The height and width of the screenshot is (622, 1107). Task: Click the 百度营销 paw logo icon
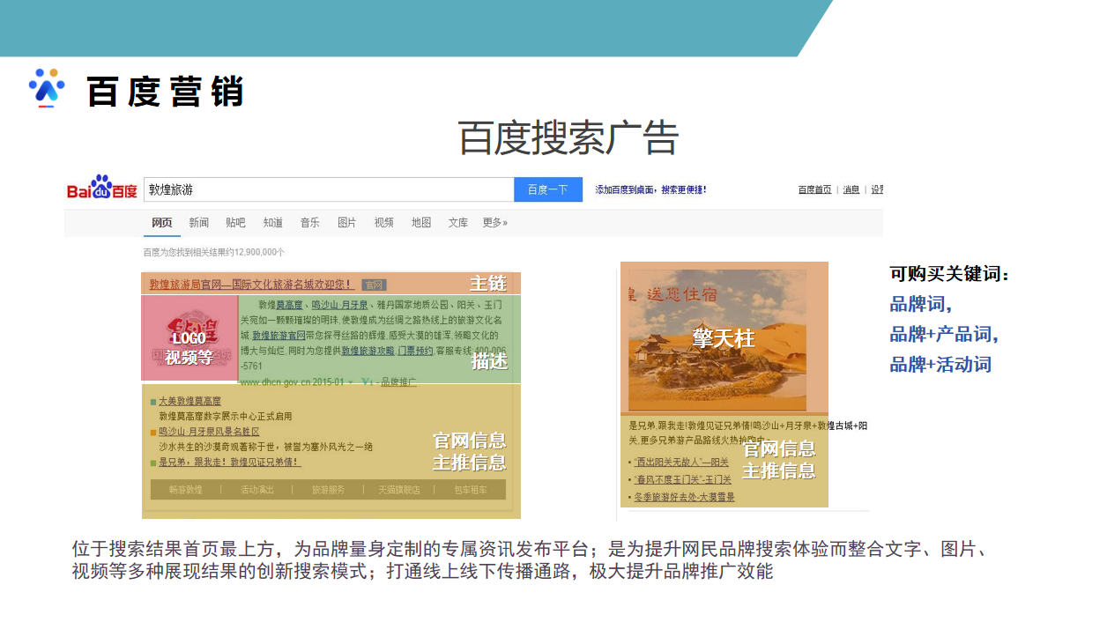tap(47, 88)
